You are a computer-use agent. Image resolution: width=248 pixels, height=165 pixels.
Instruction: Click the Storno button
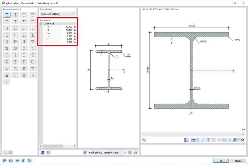click(238, 161)
